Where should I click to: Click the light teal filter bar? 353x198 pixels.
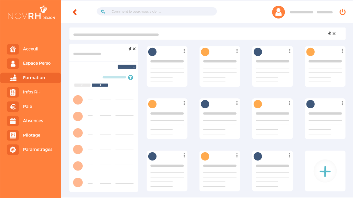click(114, 77)
